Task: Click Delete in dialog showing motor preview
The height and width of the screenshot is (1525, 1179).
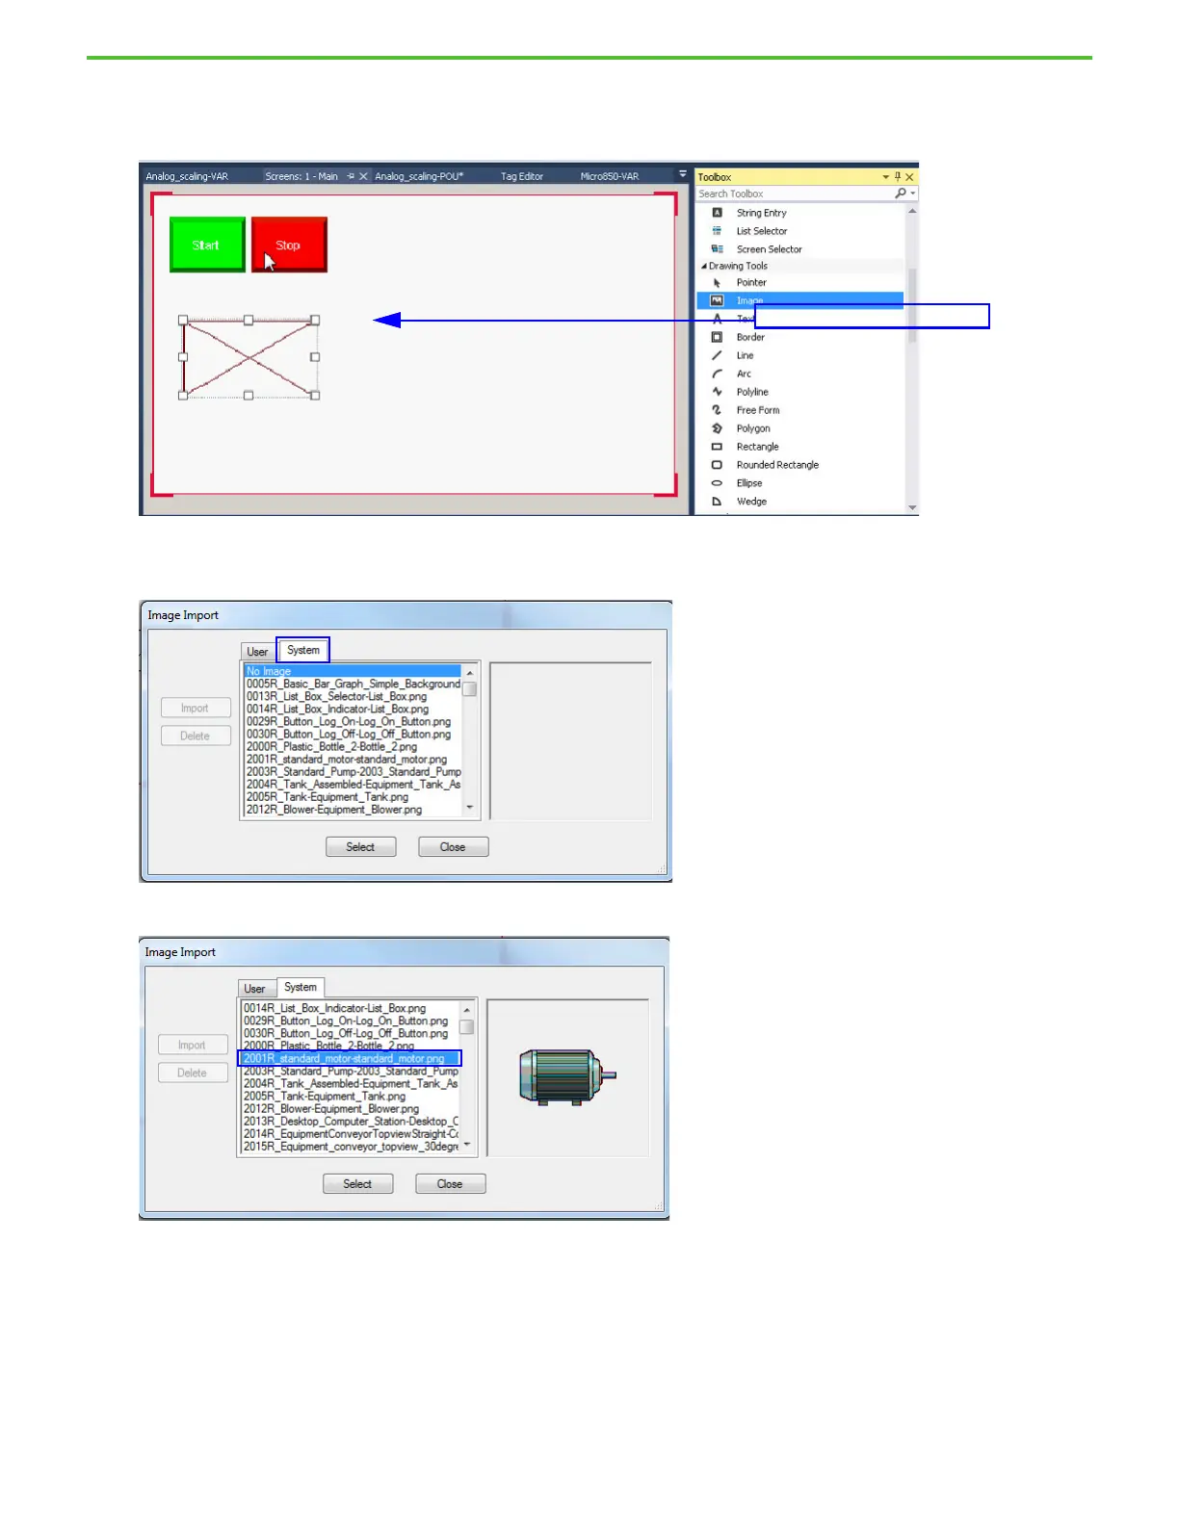Action: pyautogui.click(x=193, y=1073)
